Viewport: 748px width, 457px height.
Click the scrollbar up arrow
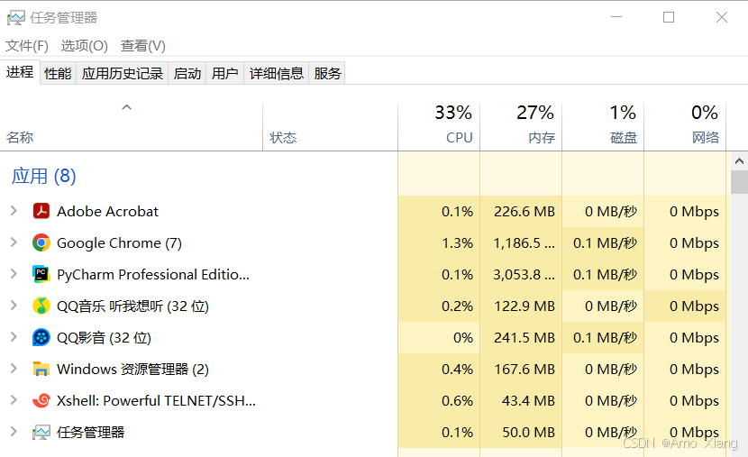[x=739, y=161]
